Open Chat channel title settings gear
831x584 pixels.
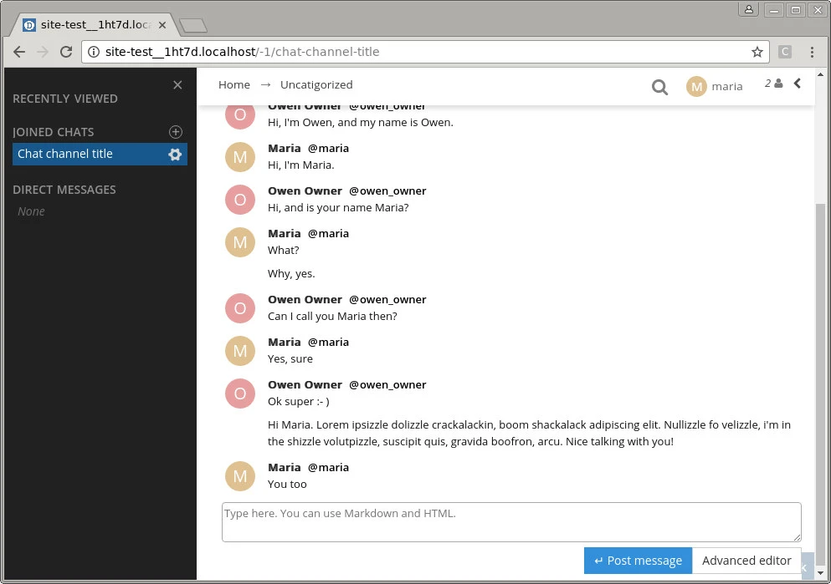pyautogui.click(x=175, y=154)
